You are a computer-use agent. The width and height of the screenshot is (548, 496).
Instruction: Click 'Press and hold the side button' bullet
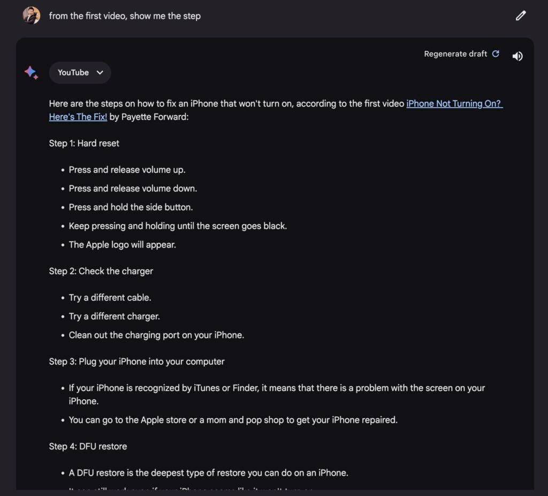(x=131, y=207)
